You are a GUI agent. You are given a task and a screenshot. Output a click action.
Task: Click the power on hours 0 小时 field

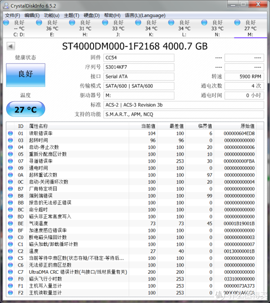tap(244, 95)
